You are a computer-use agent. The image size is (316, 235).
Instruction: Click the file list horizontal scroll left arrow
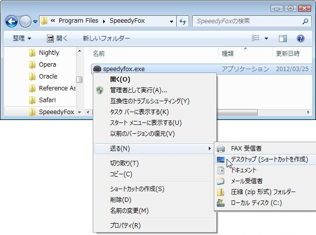pyautogui.click(x=88, y=112)
